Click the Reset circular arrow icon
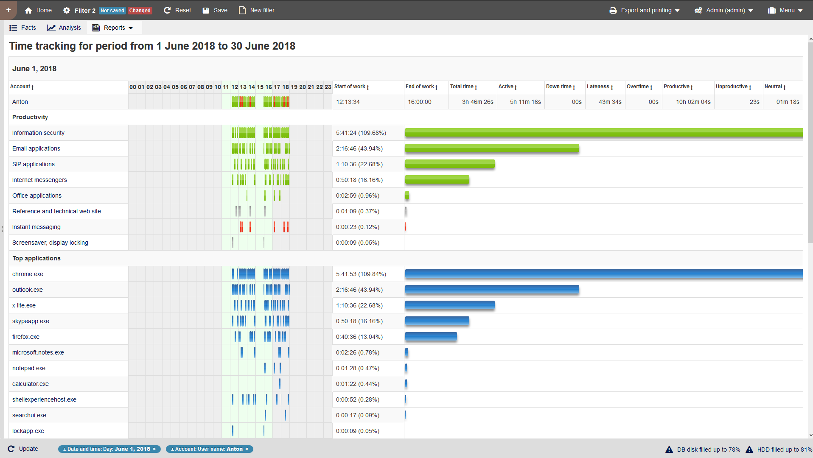Screen dimensions: 813x458 167,10
